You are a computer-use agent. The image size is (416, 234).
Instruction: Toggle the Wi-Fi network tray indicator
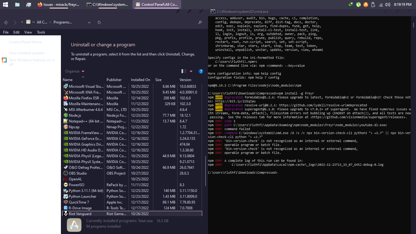[x=381, y=5]
